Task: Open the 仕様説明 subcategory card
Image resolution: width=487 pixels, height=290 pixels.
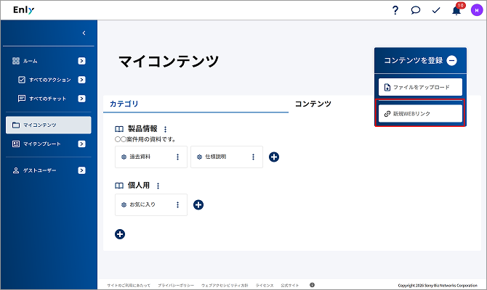Action: [x=226, y=157]
